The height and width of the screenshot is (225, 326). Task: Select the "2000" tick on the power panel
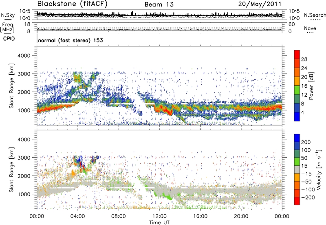pos(24,92)
